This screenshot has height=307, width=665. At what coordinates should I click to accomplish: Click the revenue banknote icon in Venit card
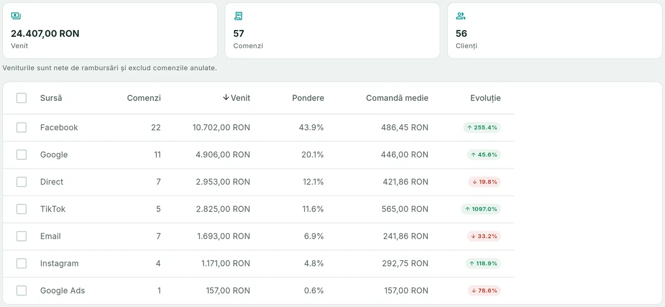coord(16,16)
